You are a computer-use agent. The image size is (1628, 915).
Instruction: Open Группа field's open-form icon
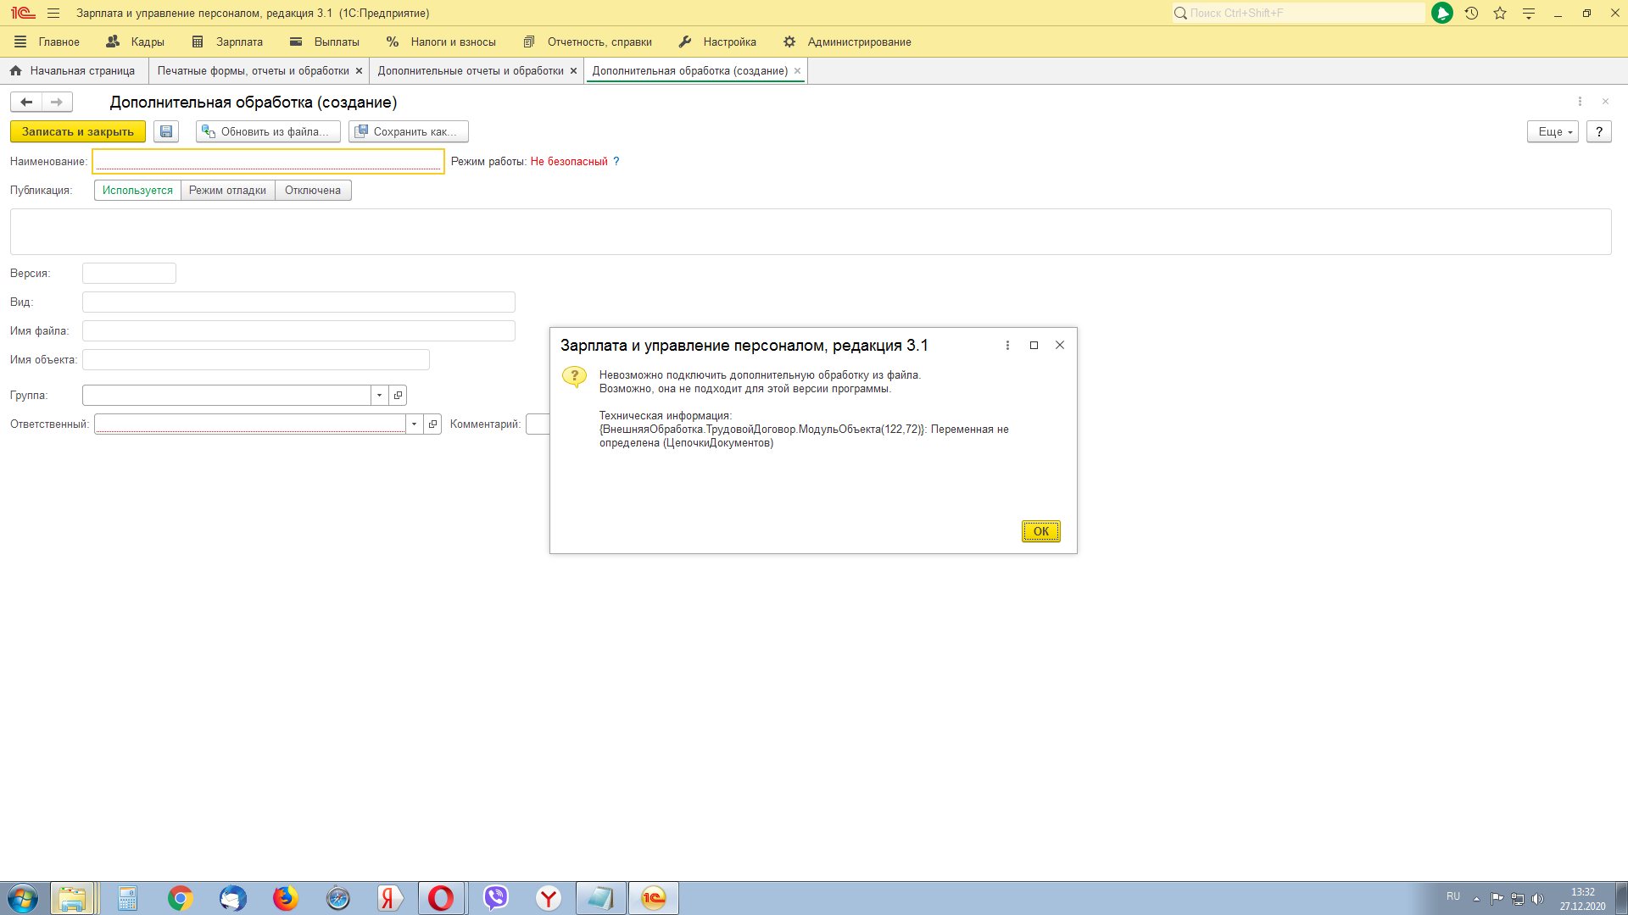point(398,396)
